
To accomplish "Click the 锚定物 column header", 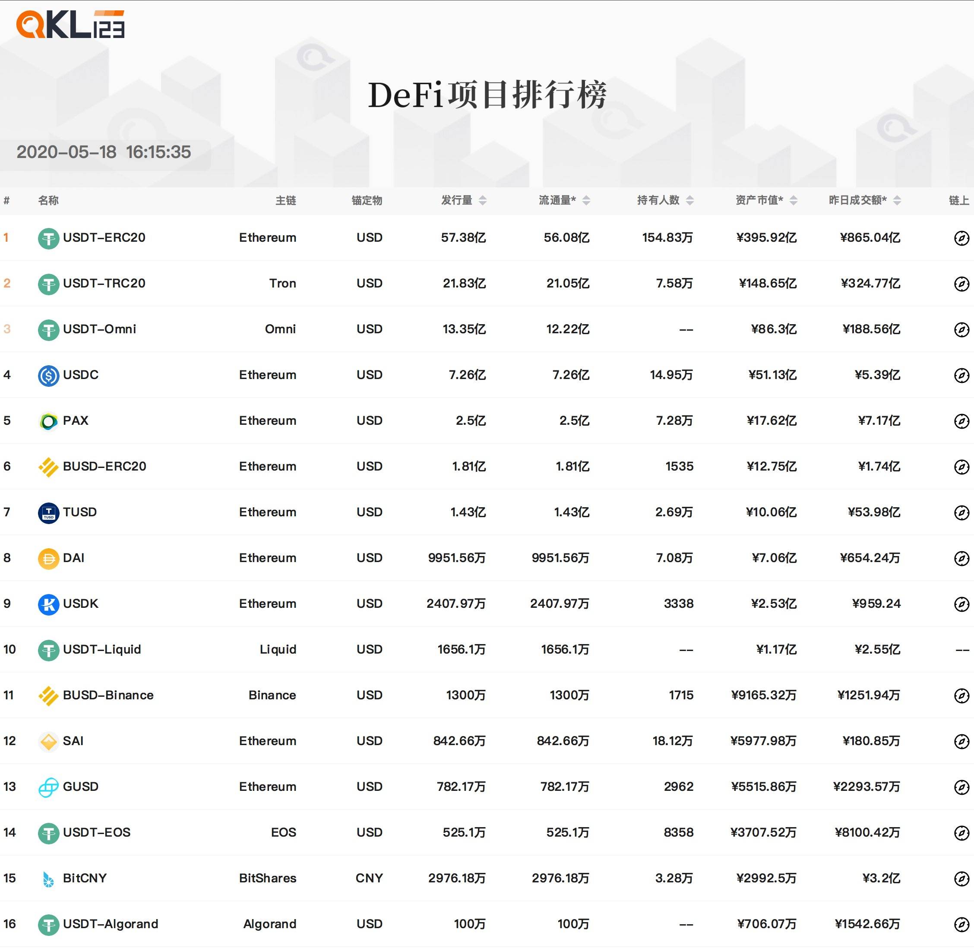I will pos(367,200).
